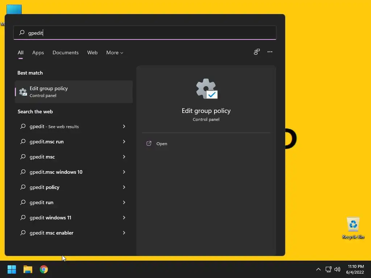Select the Recycle Bin desktop icon
This screenshot has width=371, height=278.
(353, 228)
